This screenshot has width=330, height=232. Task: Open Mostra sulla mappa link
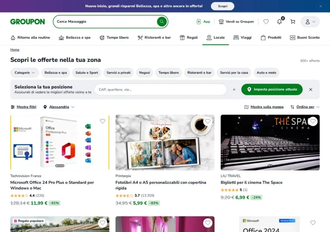pyautogui.click(x=264, y=107)
